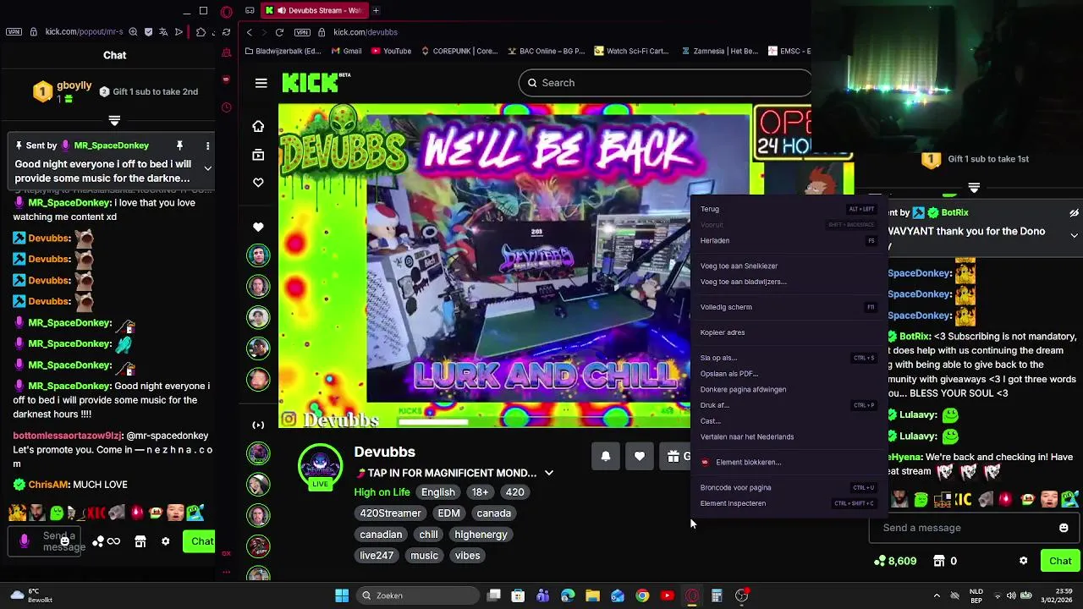Focus the Kick Search field
Viewport: 1083px width, 609px height.
tap(665, 83)
